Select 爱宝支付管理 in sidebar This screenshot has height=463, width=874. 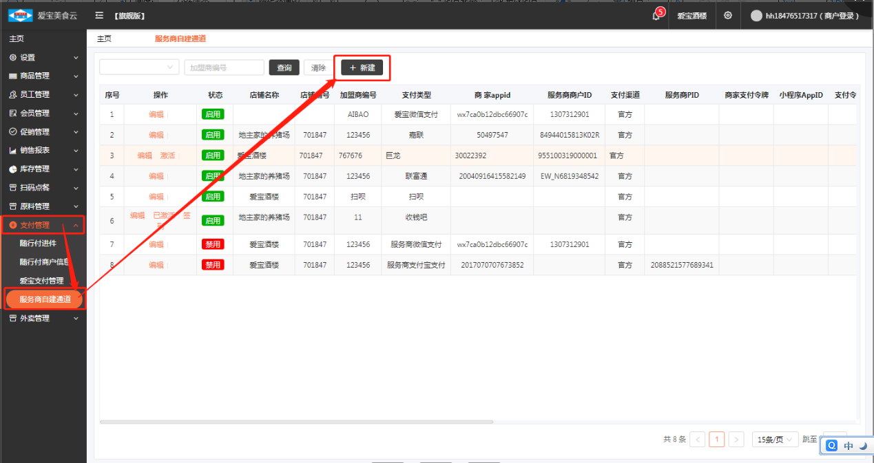41,281
